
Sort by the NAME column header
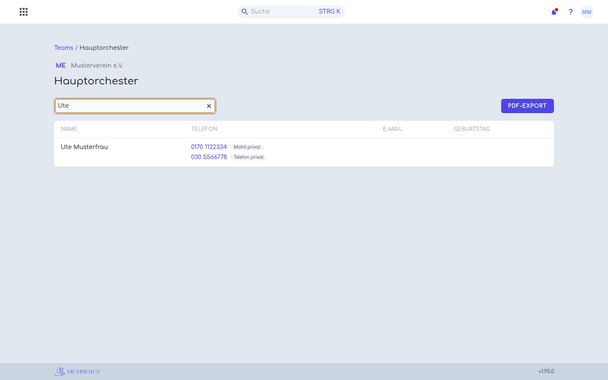pyautogui.click(x=69, y=129)
